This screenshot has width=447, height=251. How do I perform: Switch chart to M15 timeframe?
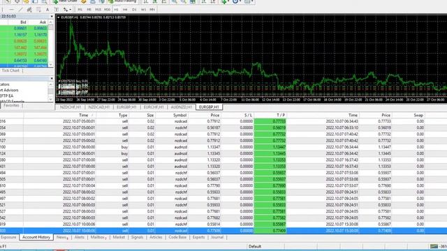(98, 10)
